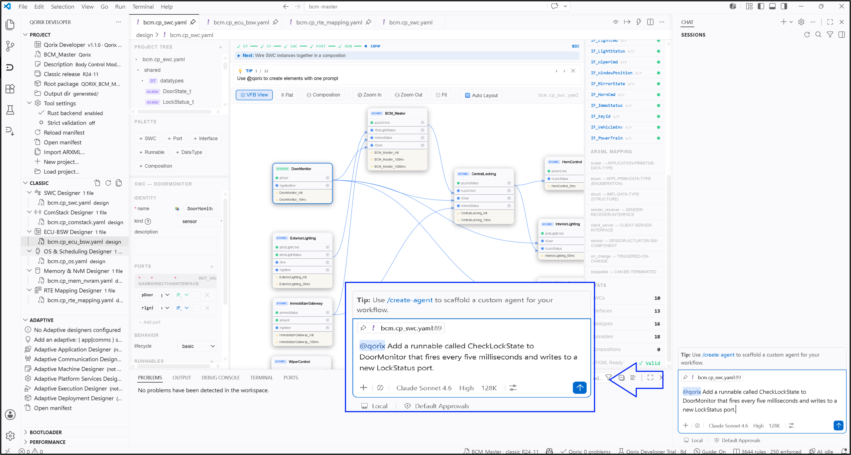Open the rIgni port interface dropdown
The height and width of the screenshot is (455, 851).
[182, 308]
